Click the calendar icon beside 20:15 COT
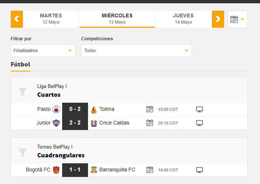Image resolution: width=260 pixels, height=184 pixels. [150, 123]
